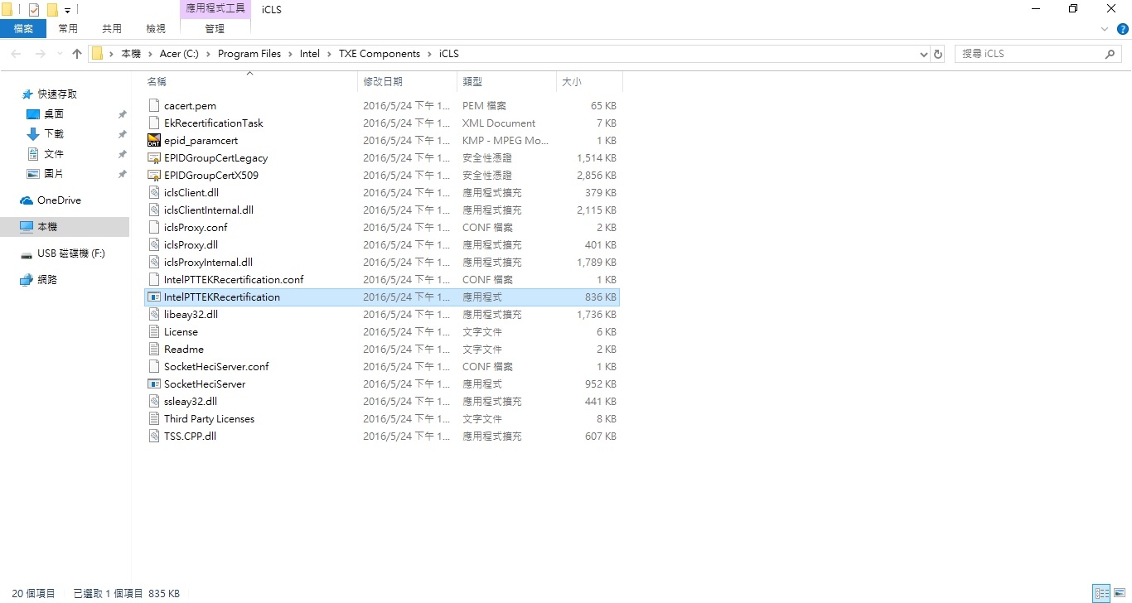Open 桌面 in navigation pane
This screenshot has height=603, width=1132.
click(54, 114)
